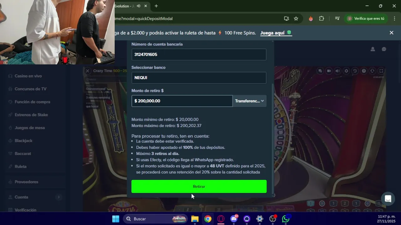Select Blackjack in the sidebar
Screen dimensions: 401x225
pos(23,141)
